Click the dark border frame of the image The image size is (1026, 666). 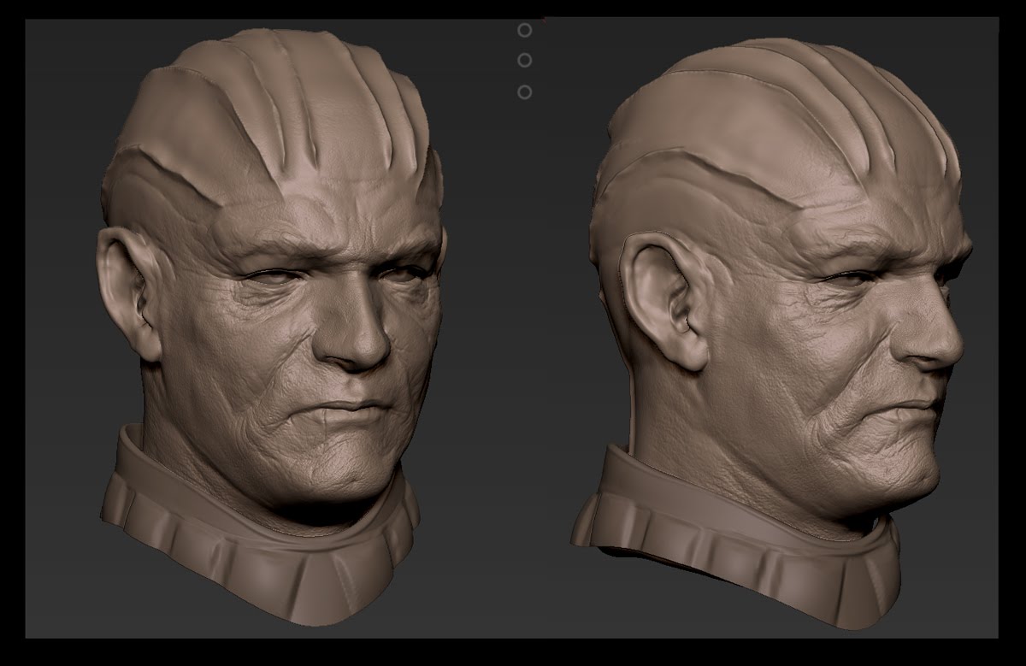pos(513,9)
